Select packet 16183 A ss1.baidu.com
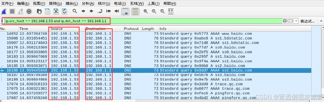Viewport: 324px width, 102px height. pos(155,56)
